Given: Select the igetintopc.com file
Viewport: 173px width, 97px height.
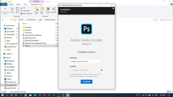Looking at the screenshot, I should (x=30, y=38).
